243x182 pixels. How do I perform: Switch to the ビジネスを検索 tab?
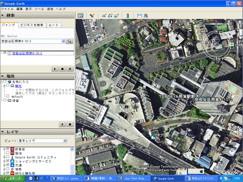point(32,25)
